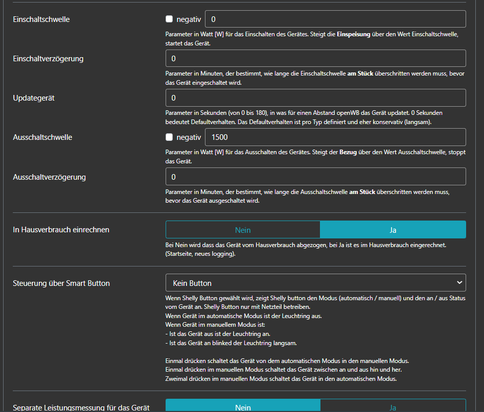Screen dimensions: 484x412
Task: Click the negativ text beside Ausschaltschwelle checkbox
Action: pyautogui.click(x=189, y=137)
